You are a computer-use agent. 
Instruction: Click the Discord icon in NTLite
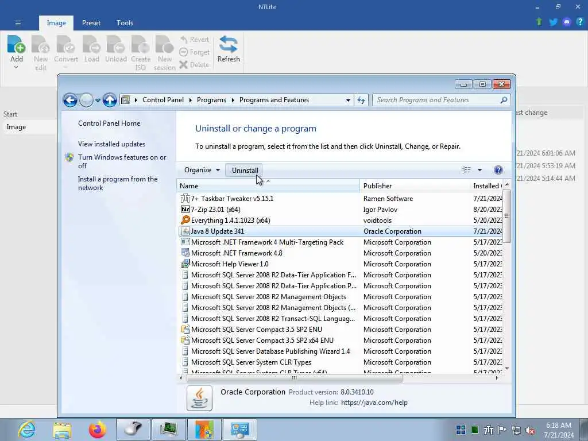[567, 22]
